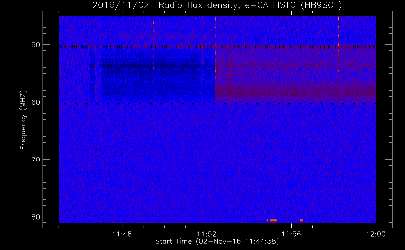Click the 50 frequency tick label
Image resolution: width=405 pixels, height=250 pixels.
(x=36, y=45)
